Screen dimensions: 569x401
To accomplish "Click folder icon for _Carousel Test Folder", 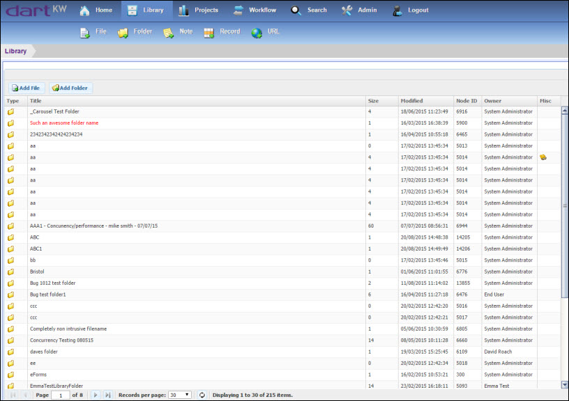I will pos(11,111).
